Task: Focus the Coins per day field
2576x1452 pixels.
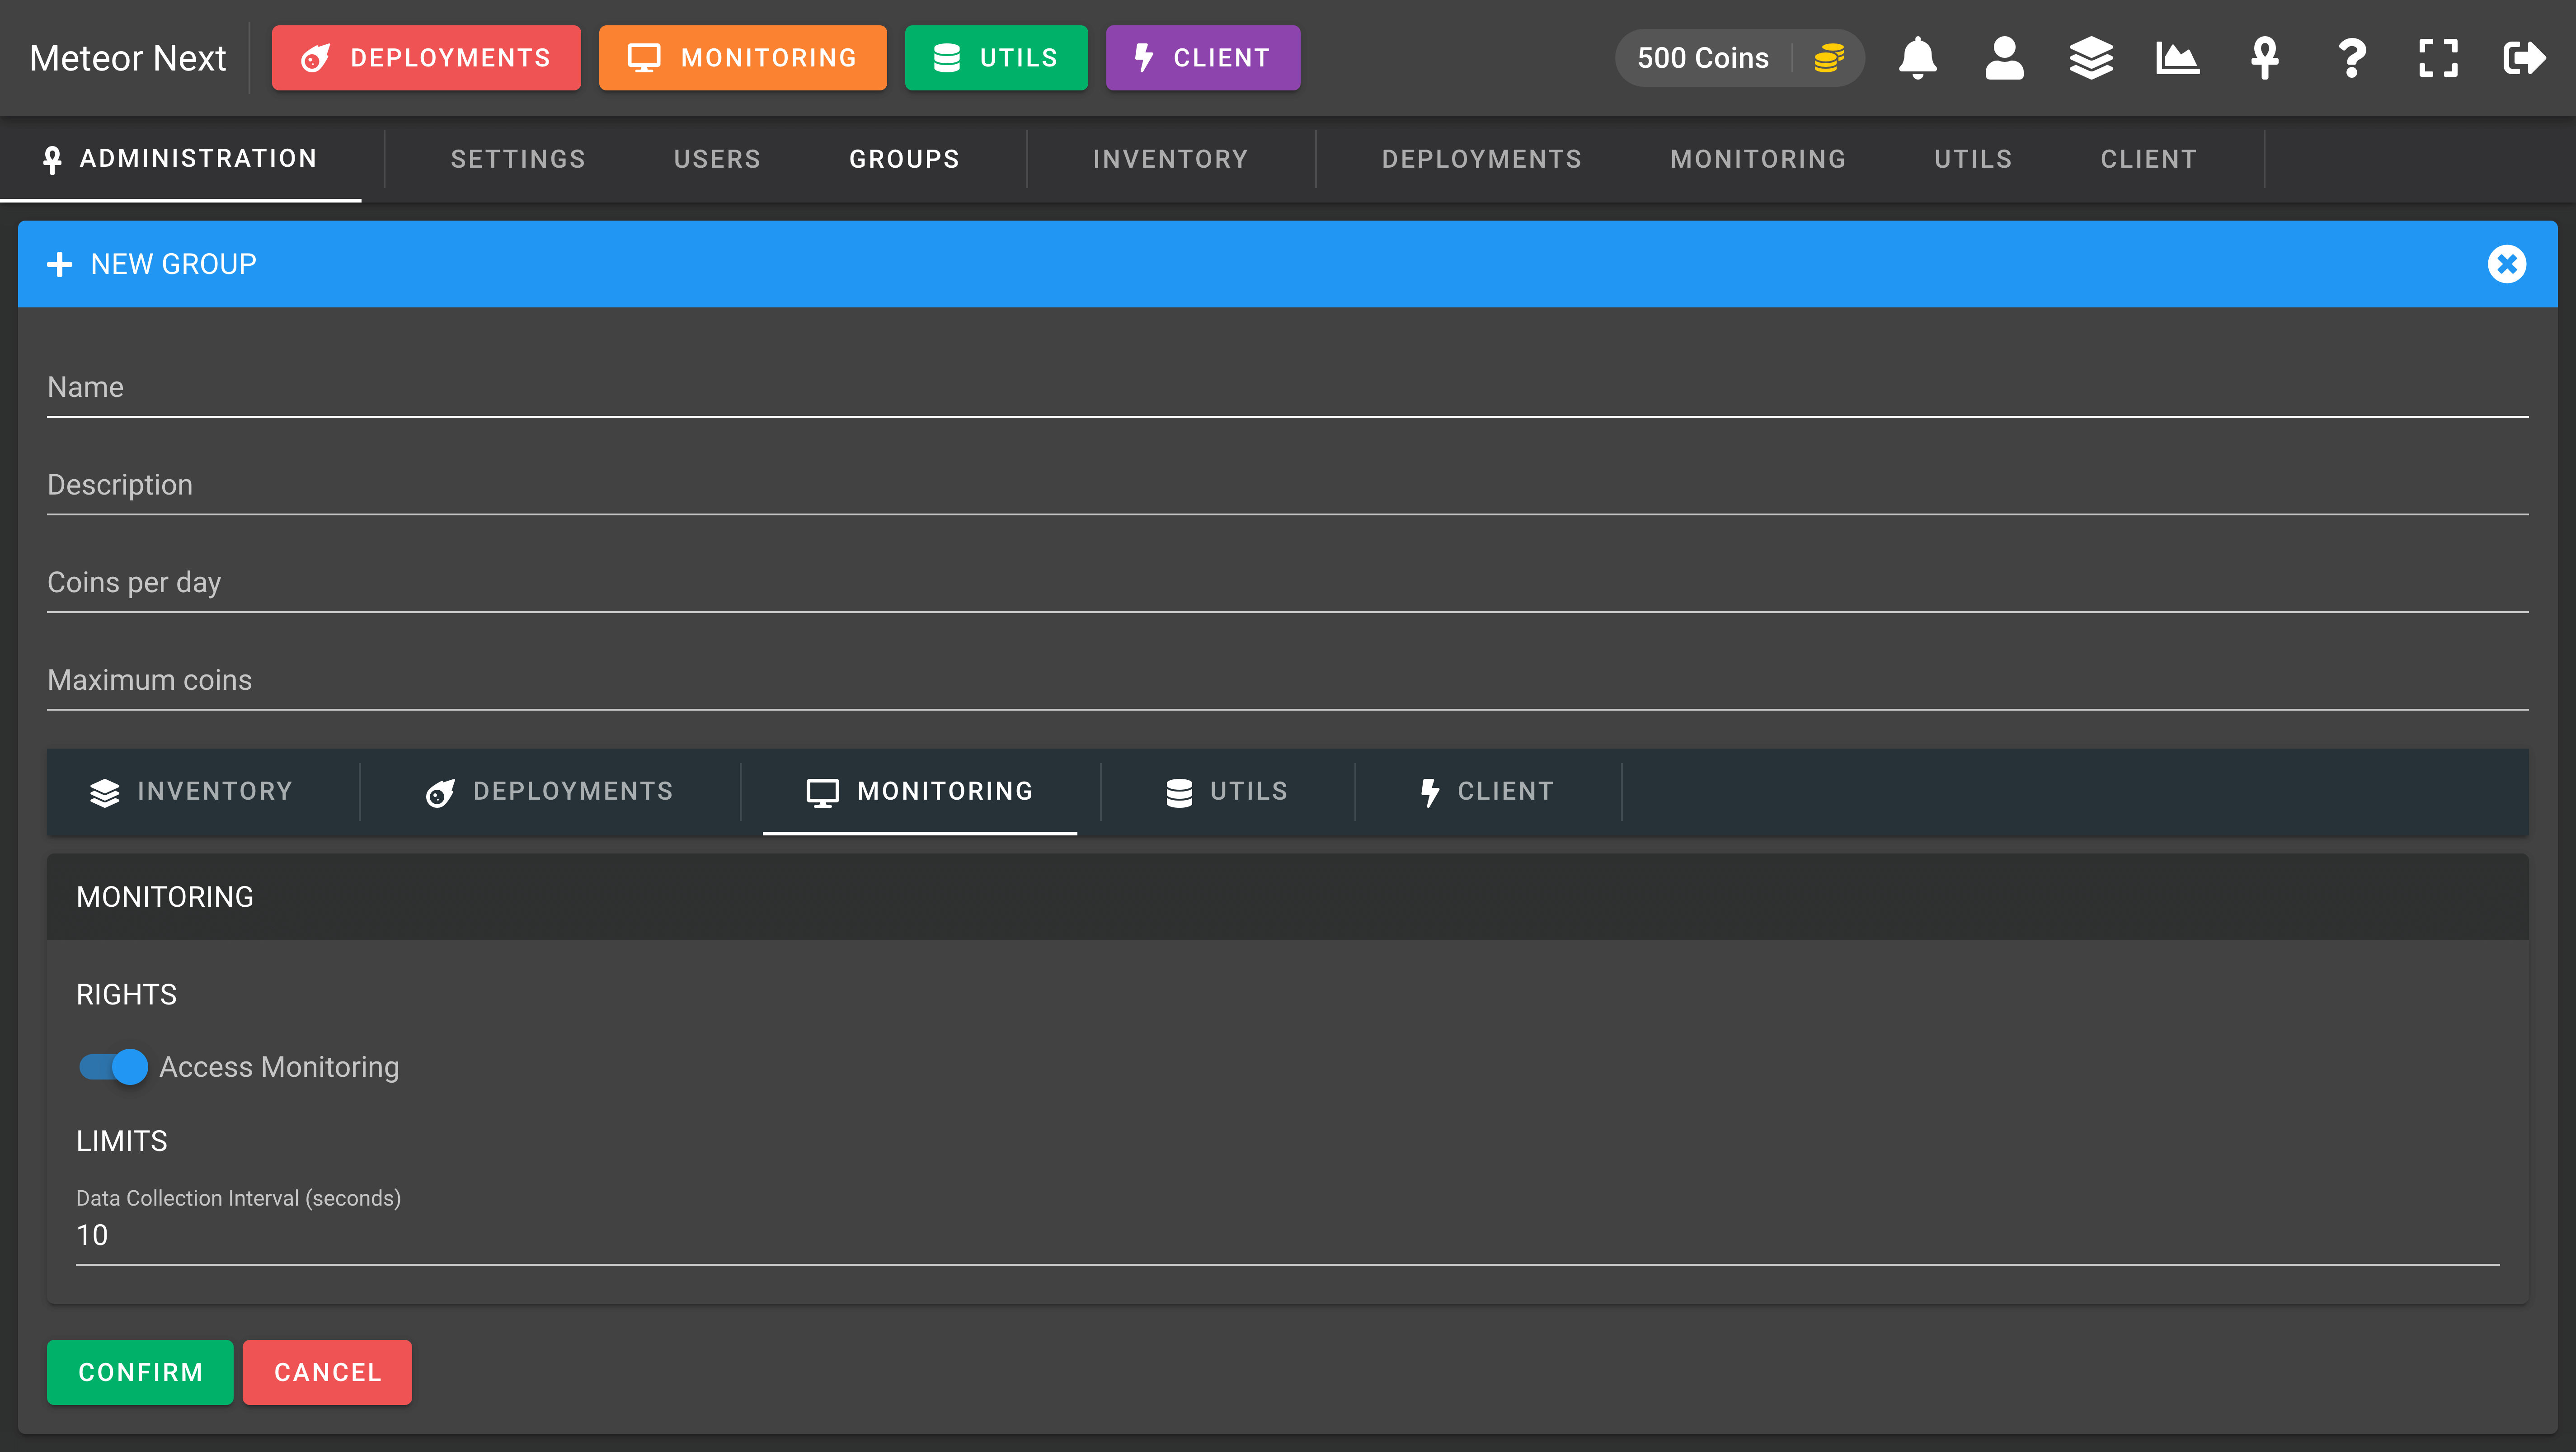Action: 1288,583
